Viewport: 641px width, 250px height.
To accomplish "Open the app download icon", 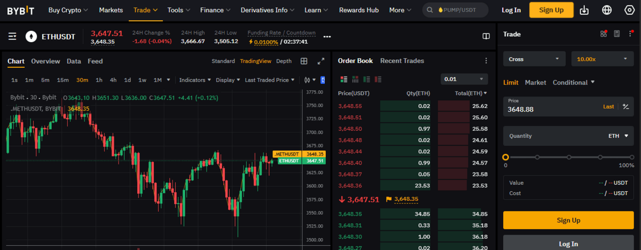I will (584, 10).
